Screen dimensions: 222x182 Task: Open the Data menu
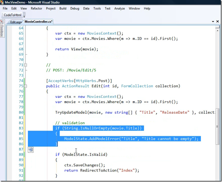click(86, 9)
